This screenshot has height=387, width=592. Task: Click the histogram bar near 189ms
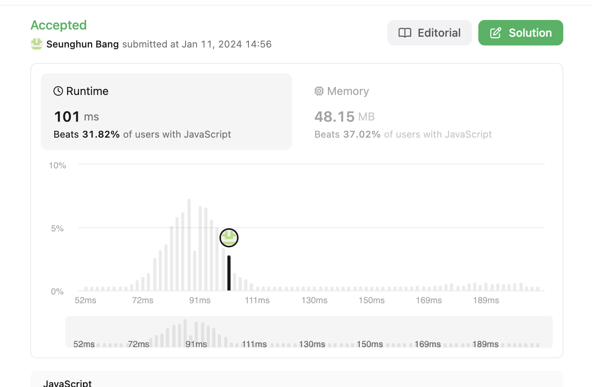[486, 286]
